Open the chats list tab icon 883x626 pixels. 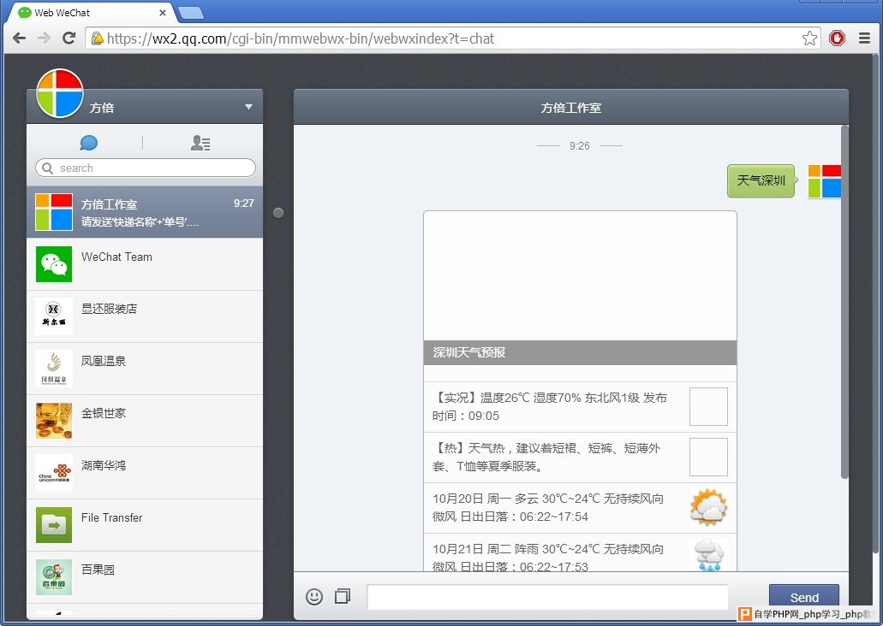(x=88, y=143)
